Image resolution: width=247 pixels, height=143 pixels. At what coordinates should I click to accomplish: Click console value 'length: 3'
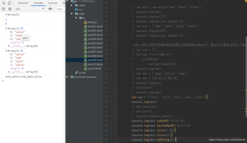[17, 42]
